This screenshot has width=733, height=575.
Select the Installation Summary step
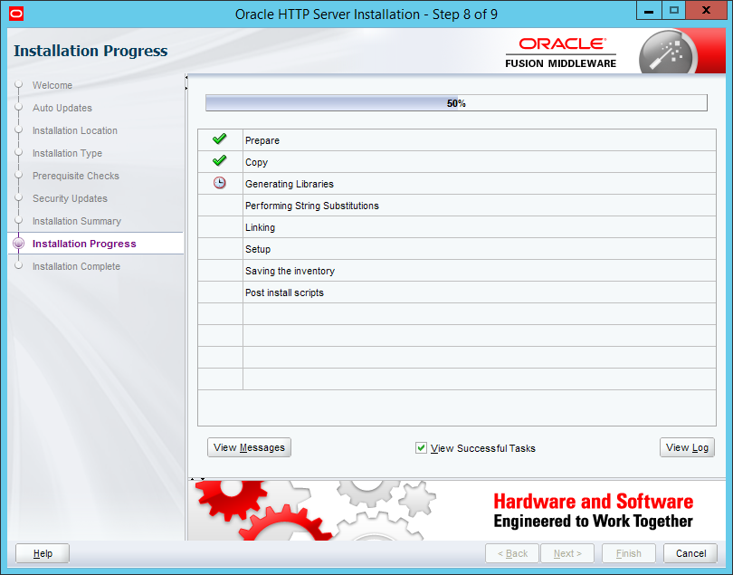(77, 221)
